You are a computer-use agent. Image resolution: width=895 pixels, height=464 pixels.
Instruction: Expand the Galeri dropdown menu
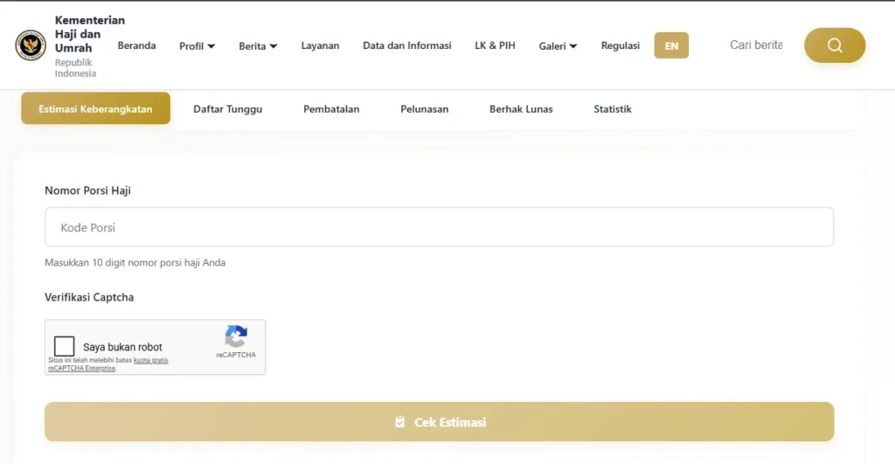558,45
